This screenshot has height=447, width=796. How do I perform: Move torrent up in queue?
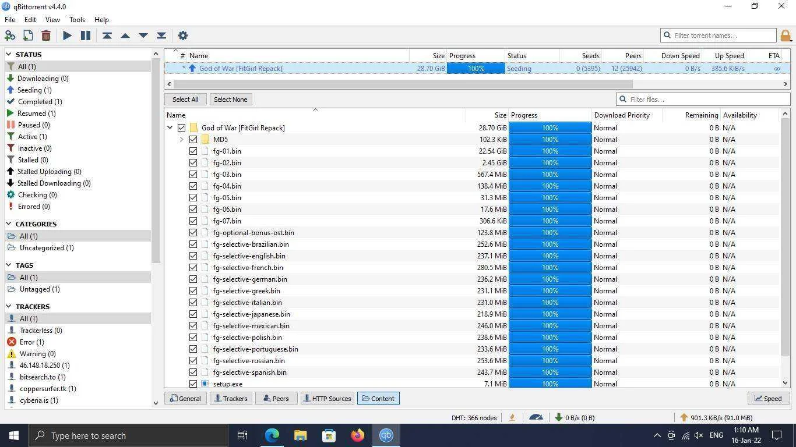(125, 36)
